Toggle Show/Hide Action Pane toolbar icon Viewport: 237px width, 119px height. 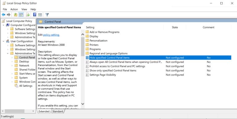tap(40, 15)
